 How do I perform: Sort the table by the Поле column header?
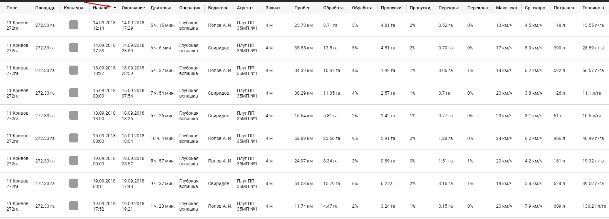(12, 8)
